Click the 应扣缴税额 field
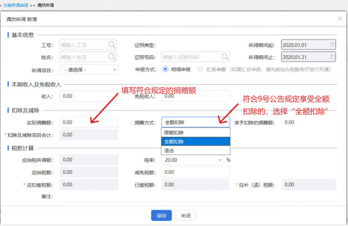The image size is (348, 226). click(89, 185)
